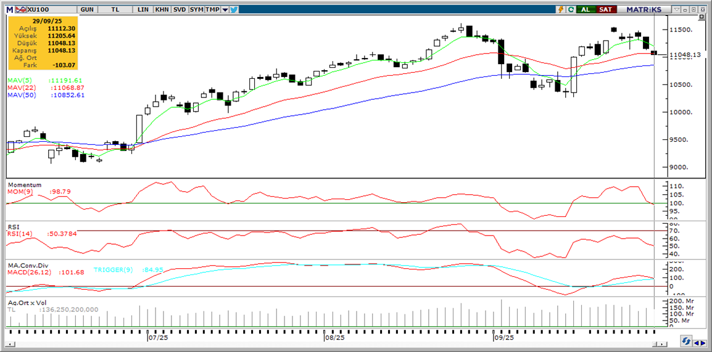The height and width of the screenshot is (352, 712).
Task: Click the Twitter bird icon
Action: [234, 10]
